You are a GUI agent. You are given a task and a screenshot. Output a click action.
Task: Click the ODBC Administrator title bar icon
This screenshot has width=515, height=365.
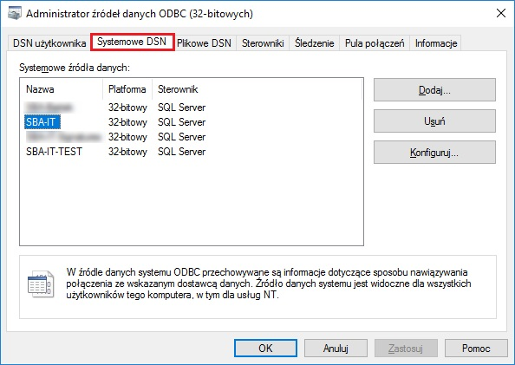point(15,14)
